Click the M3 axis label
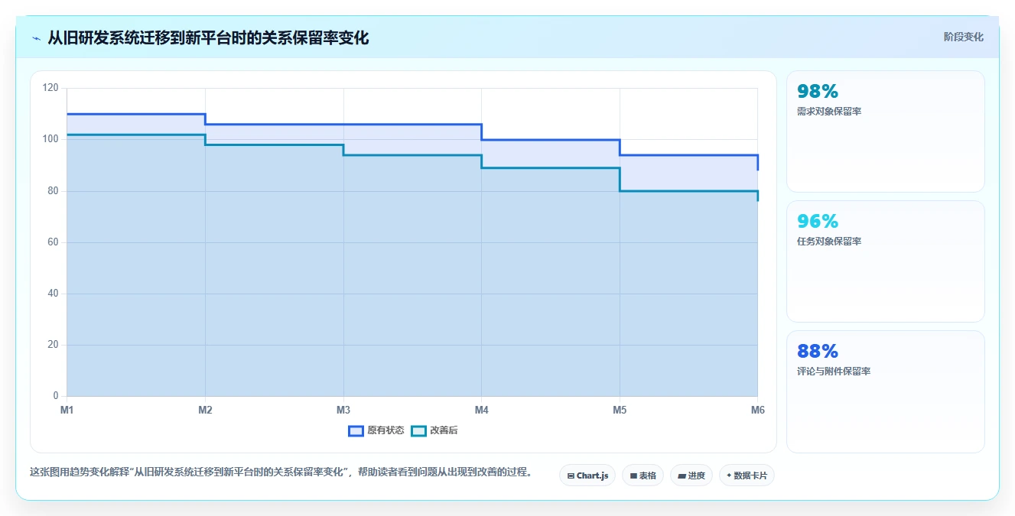This screenshot has height=516, width=1015. tap(343, 411)
